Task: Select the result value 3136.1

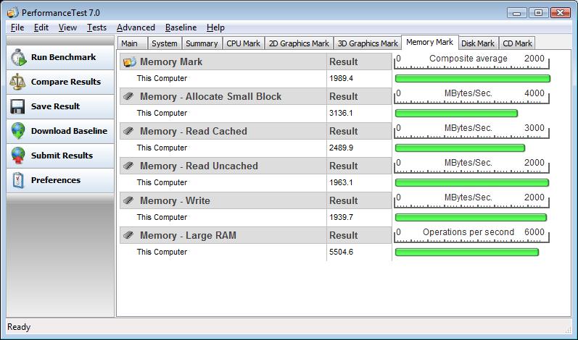Action: pos(341,113)
